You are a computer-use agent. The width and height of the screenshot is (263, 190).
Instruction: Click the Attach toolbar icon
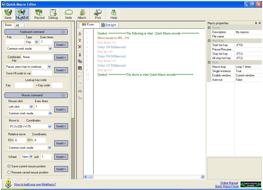(82, 14)
